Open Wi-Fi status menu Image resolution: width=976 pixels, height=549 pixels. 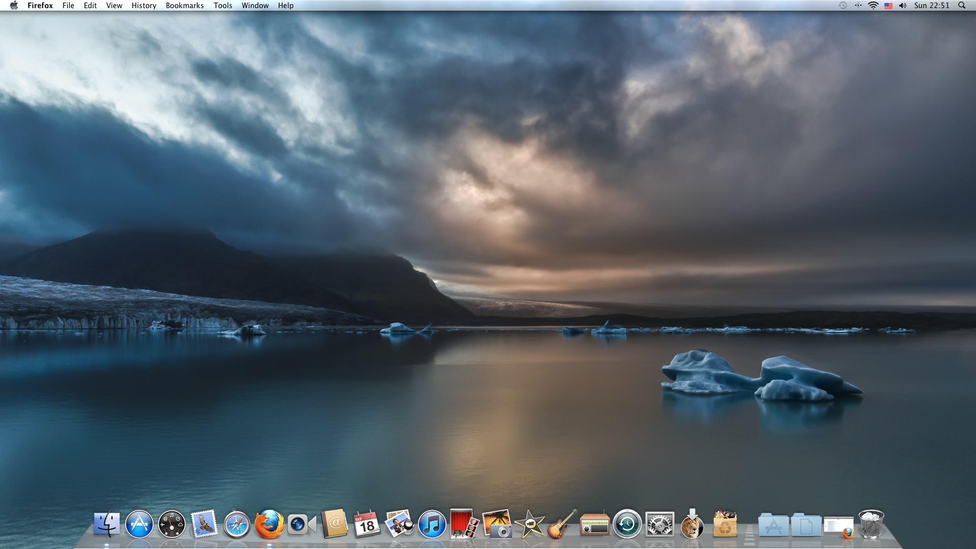click(x=873, y=6)
